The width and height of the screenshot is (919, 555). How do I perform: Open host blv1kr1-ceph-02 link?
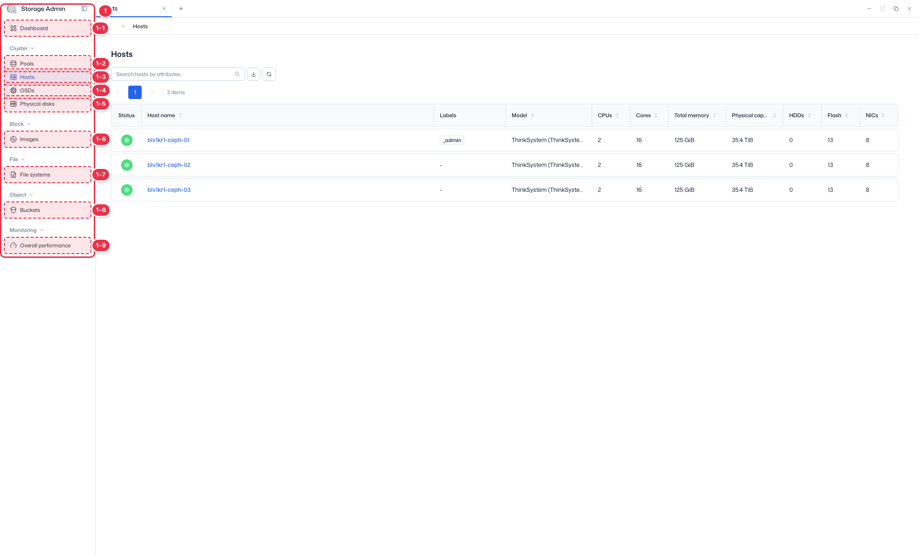pos(169,165)
